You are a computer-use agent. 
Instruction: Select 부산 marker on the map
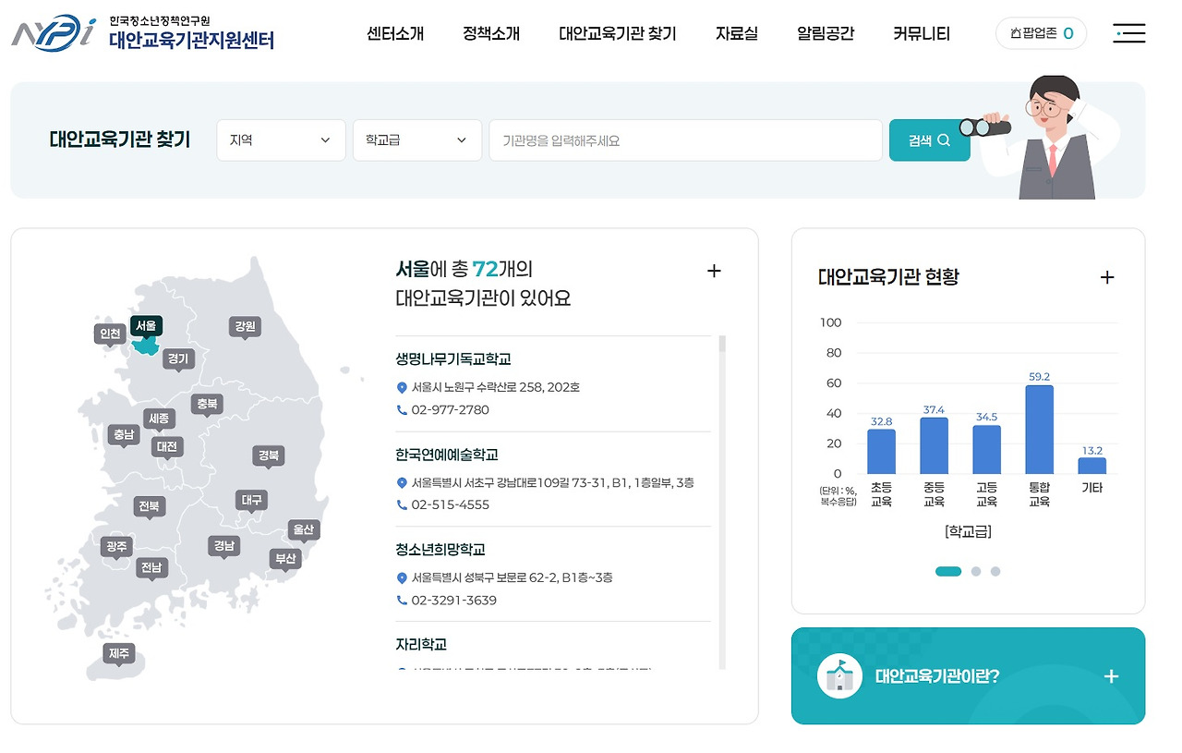tap(285, 560)
